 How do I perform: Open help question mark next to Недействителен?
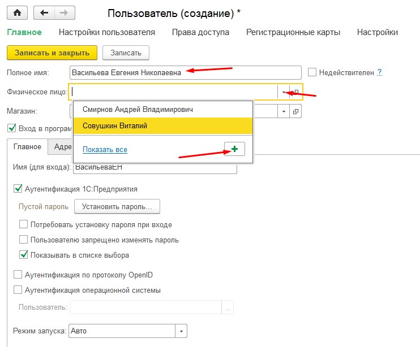click(380, 72)
